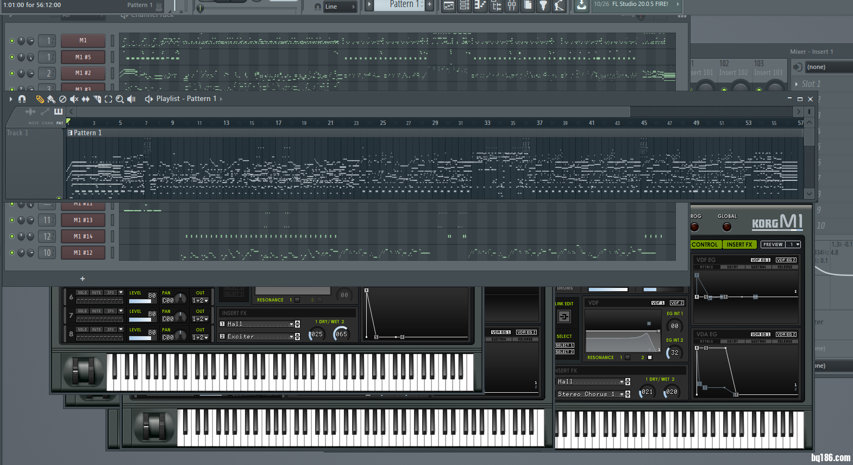Select the Mute tool in Playlist toolbar

point(74,99)
